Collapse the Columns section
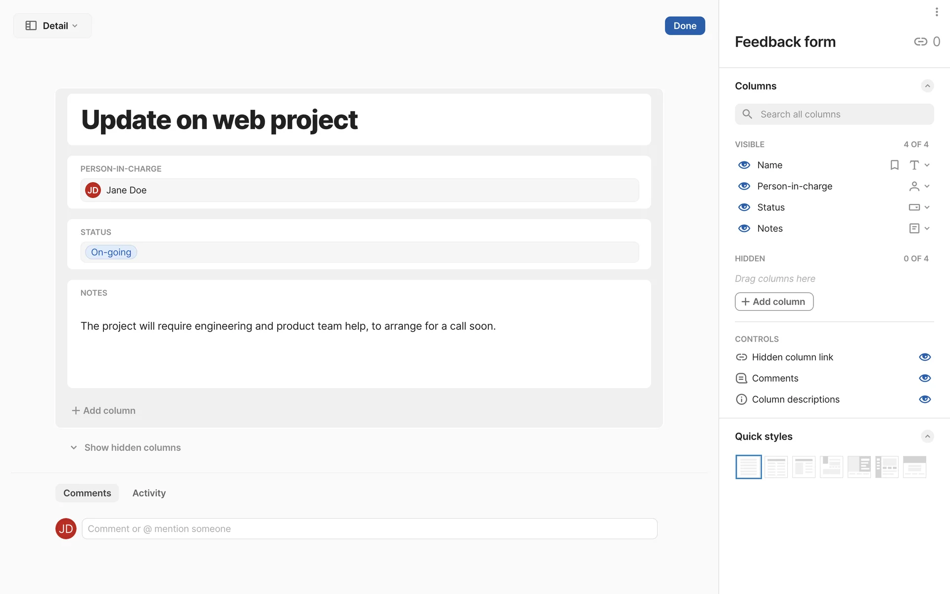950x594 pixels. [x=927, y=86]
